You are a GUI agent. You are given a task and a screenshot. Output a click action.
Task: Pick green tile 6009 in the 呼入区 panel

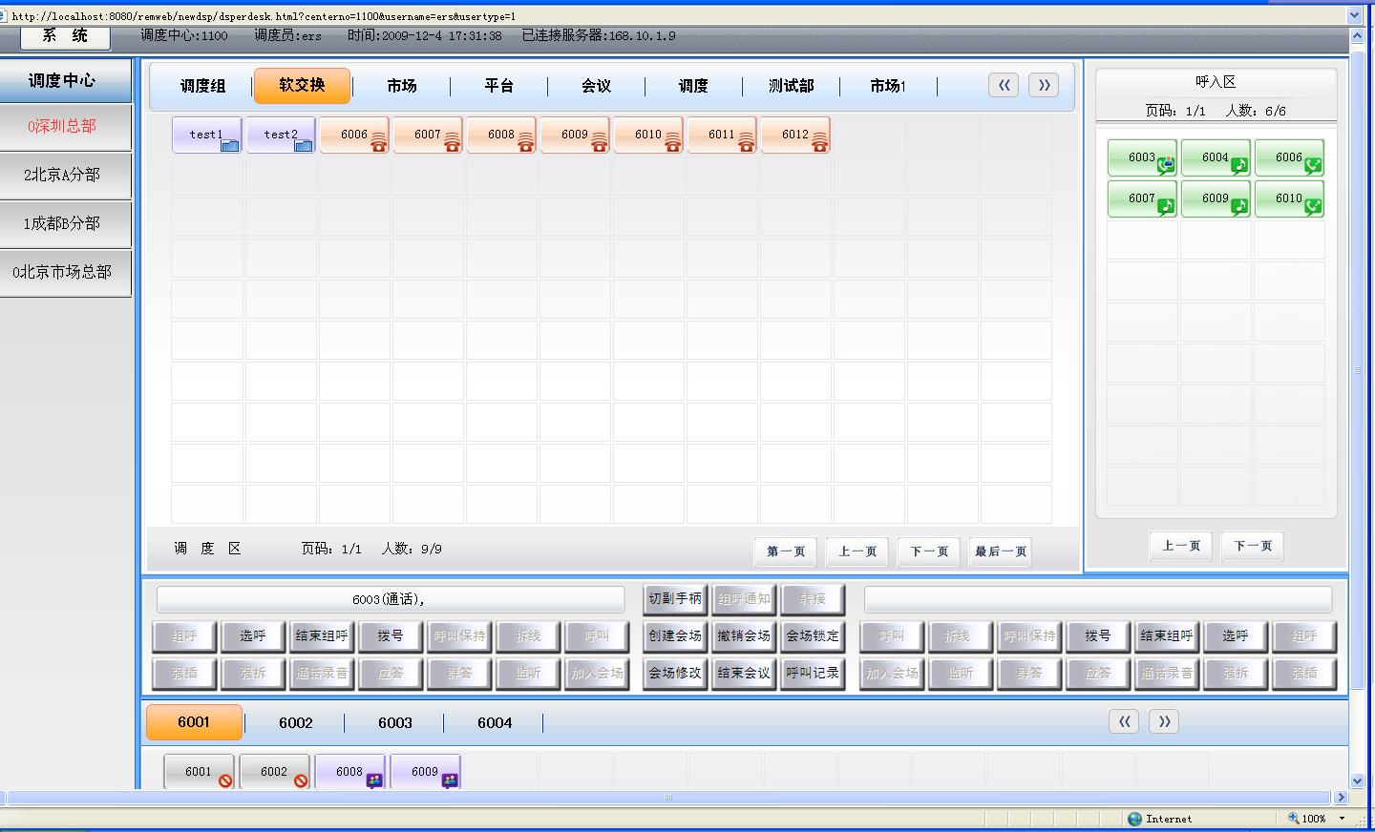point(1216,199)
